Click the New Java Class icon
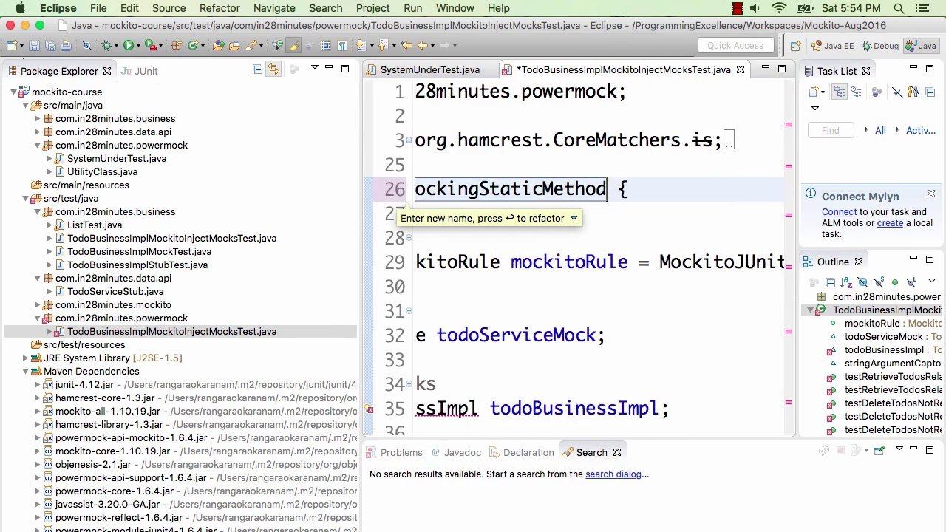The width and height of the screenshot is (946, 532). [192, 46]
